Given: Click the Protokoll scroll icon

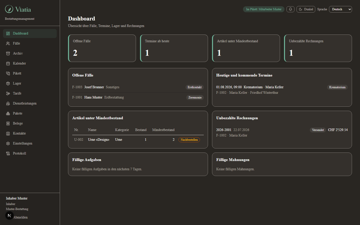Looking at the screenshot, I should (8, 153).
